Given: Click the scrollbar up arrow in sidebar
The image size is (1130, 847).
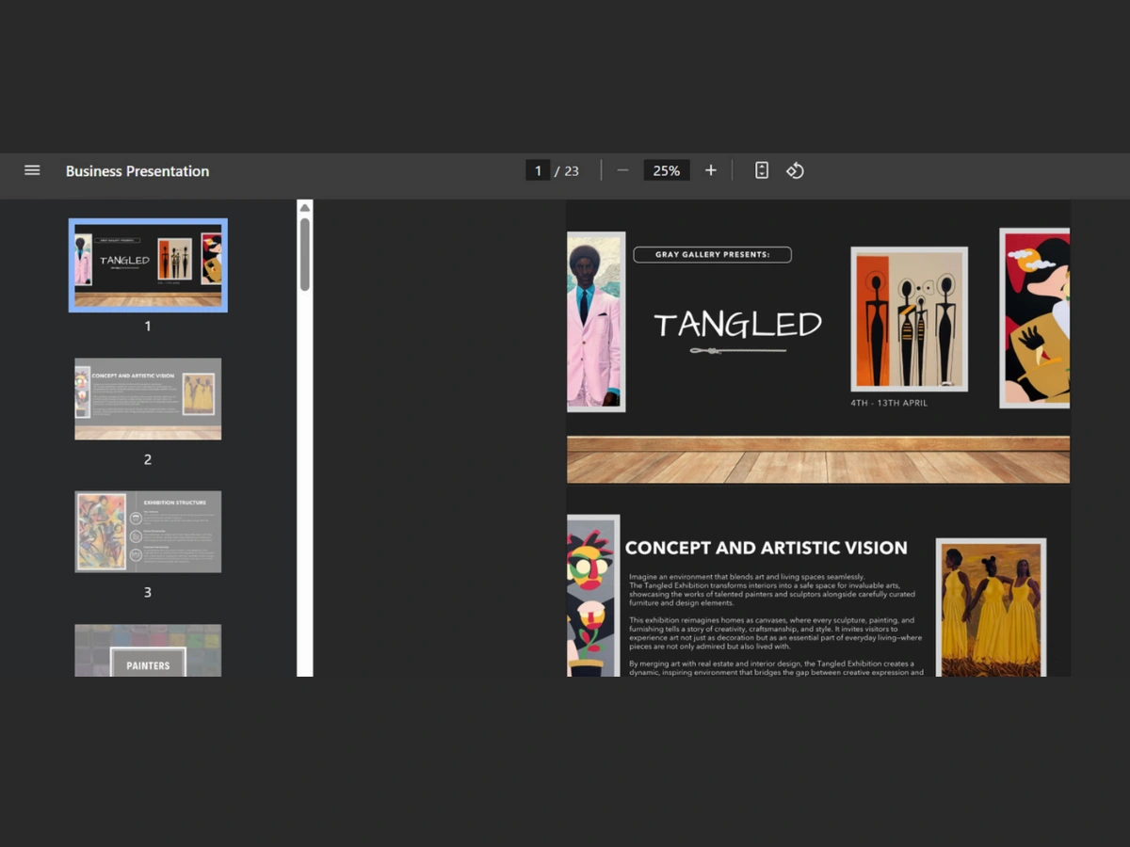Looking at the screenshot, I should (x=305, y=208).
